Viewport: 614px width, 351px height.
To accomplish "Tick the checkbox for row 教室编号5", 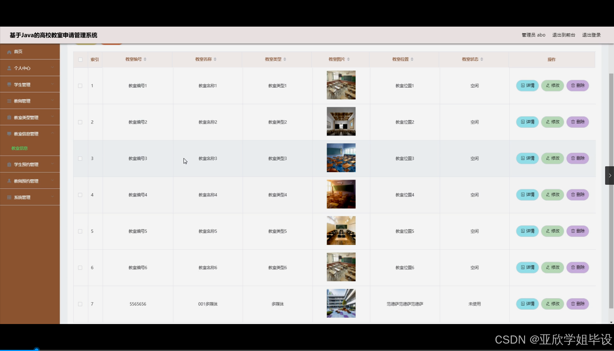I will tap(80, 231).
